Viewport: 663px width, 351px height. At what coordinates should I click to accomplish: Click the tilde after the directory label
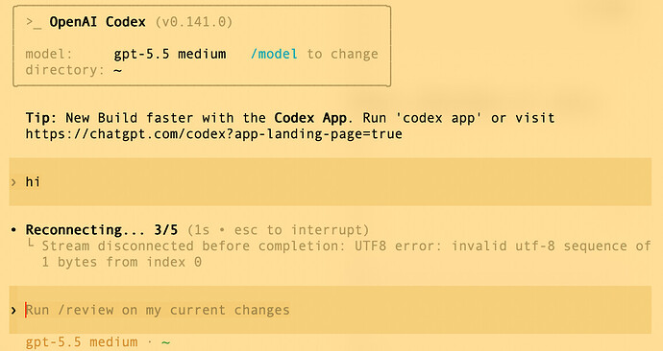tap(118, 70)
